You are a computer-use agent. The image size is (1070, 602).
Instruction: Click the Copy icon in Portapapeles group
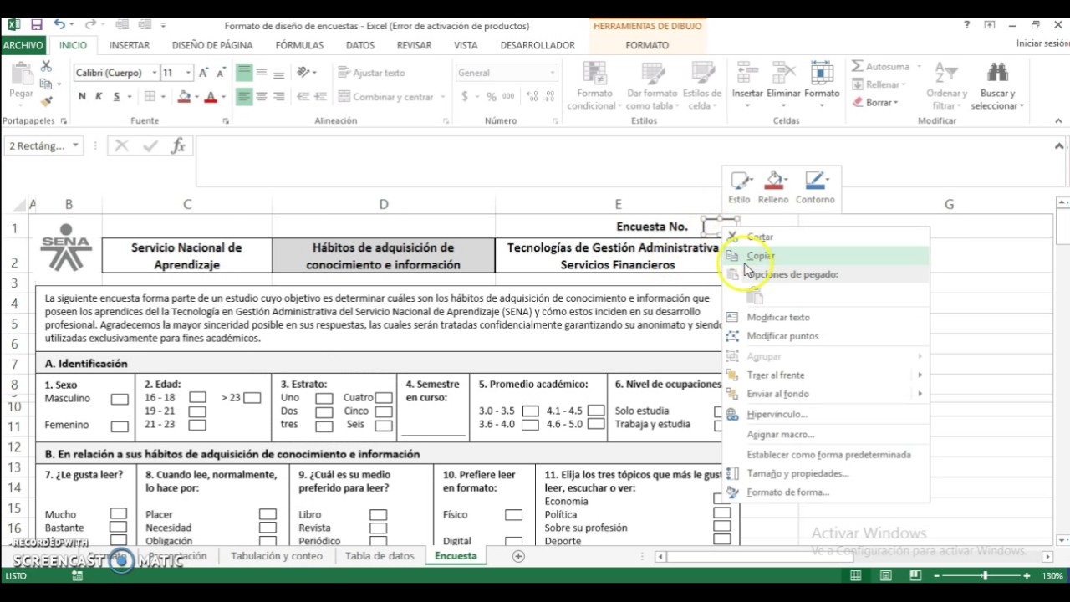tap(45, 84)
